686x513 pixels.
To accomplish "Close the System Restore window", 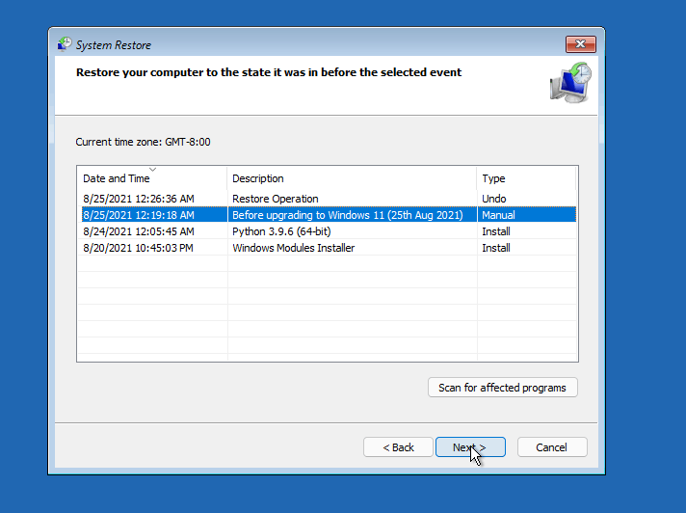I will pos(580,44).
